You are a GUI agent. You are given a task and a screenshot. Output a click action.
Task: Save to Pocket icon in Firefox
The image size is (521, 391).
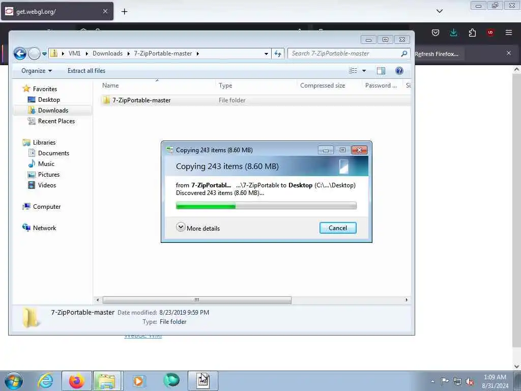(x=436, y=33)
